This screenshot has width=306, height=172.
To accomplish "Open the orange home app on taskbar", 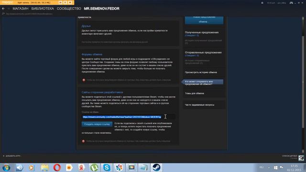I will click(69, 168).
